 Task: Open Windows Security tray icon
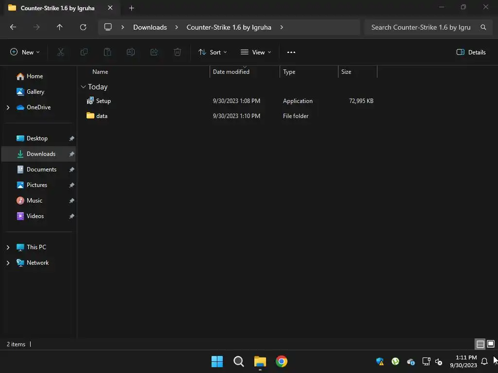coord(380,361)
